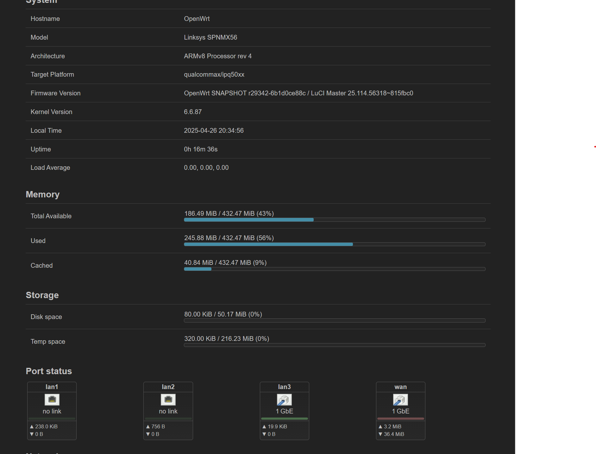The height and width of the screenshot is (454, 596).
Task: Click the lan3 connected port icon
Action: (284, 400)
